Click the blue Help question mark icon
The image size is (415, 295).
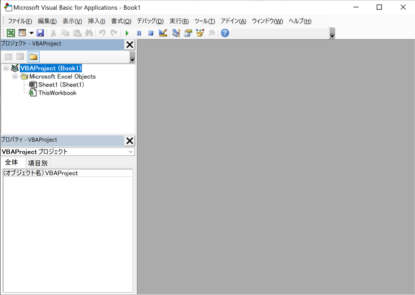[x=225, y=33]
